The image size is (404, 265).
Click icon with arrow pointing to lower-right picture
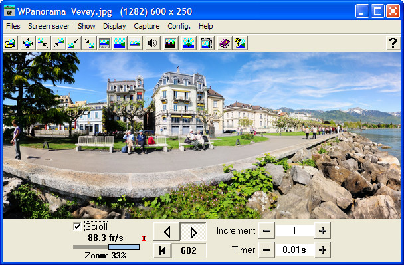89,43
